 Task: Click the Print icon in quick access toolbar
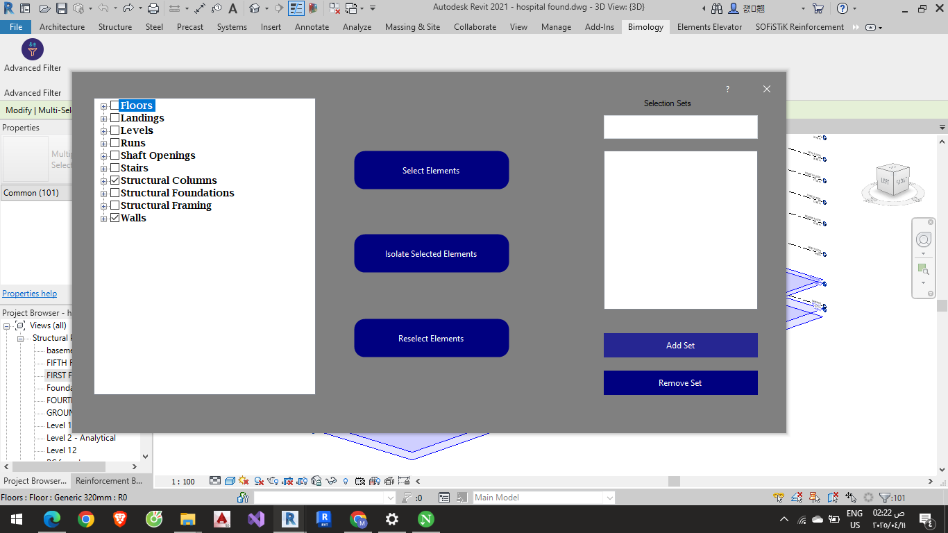153,8
